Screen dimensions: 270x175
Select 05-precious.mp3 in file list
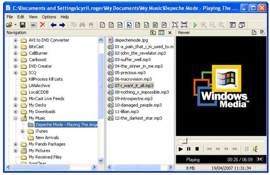click(130, 73)
